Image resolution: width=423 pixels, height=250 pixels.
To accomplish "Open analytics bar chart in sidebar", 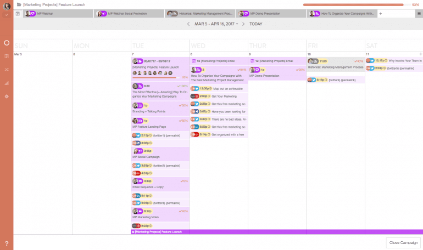I will point(7,83).
